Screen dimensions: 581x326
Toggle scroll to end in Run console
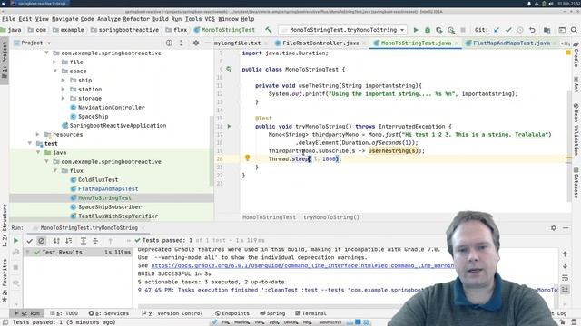click(x=565, y=290)
